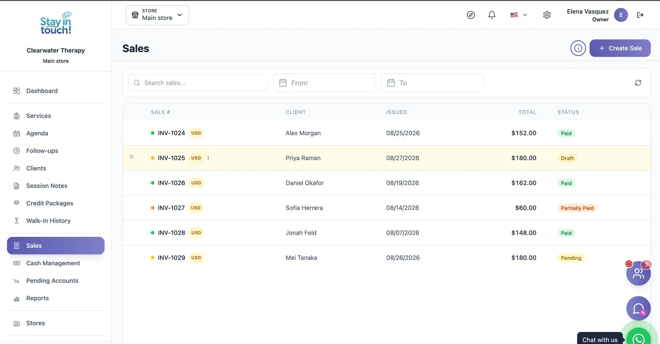Open Reports in sidebar
Viewport: 660px width, 344px height.
[x=56, y=298]
